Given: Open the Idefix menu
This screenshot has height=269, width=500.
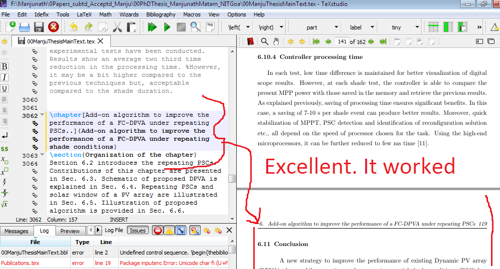Looking at the screenshot, I should pyautogui.click(x=41, y=14).
